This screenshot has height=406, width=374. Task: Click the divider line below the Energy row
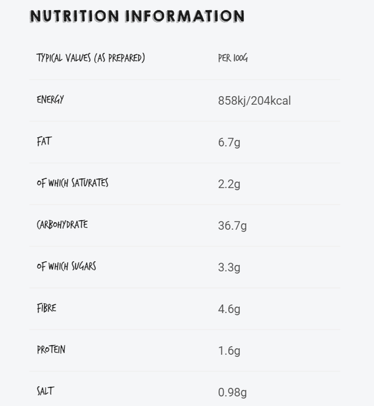(185, 121)
